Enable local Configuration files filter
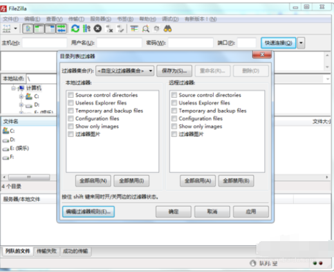 coord(71,118)
